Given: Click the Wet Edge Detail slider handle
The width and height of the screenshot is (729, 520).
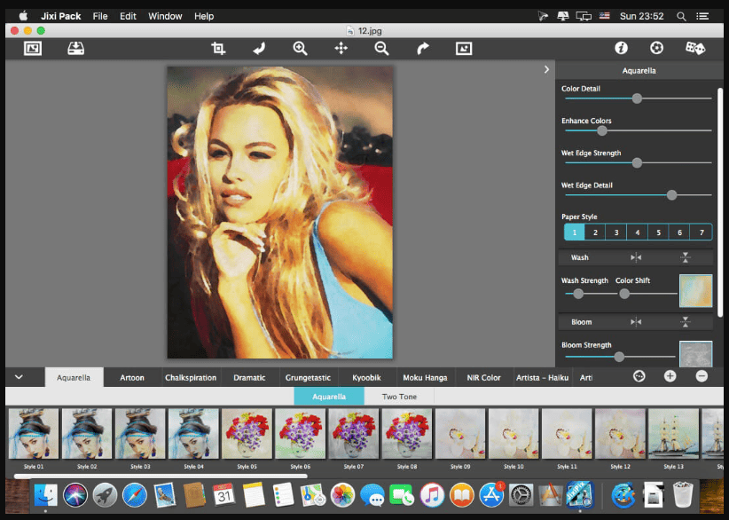Looking at the screenshot, I should [671, 195].
